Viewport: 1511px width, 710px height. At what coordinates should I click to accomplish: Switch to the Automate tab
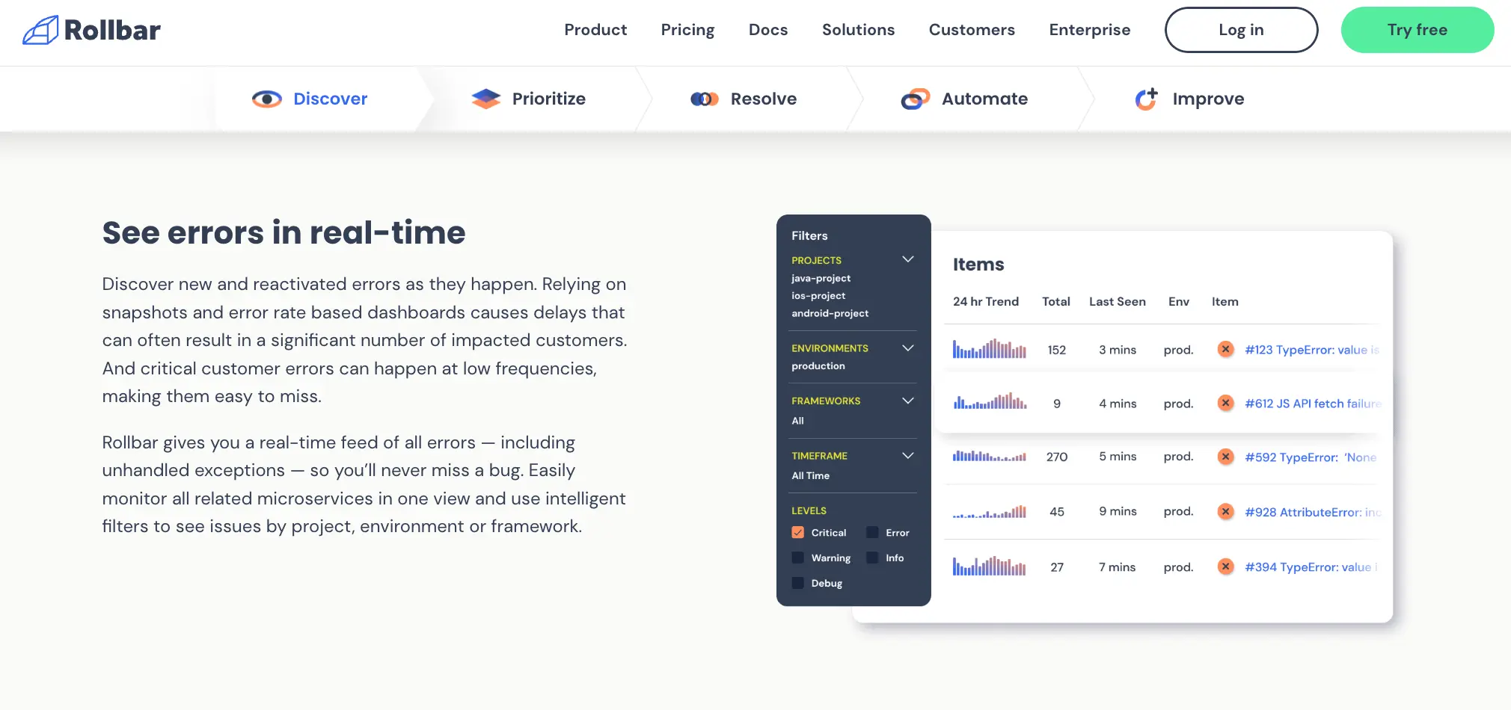pyautogui.click(x=965, y=99)
